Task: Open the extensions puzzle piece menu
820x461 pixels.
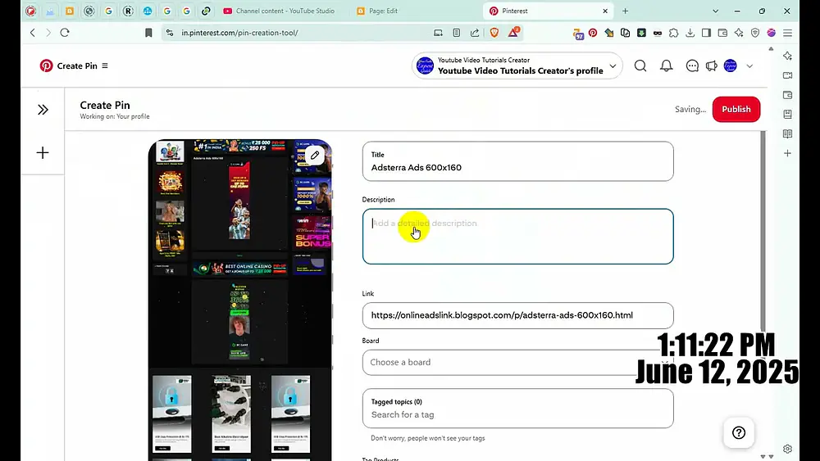Action: (673, 33)
